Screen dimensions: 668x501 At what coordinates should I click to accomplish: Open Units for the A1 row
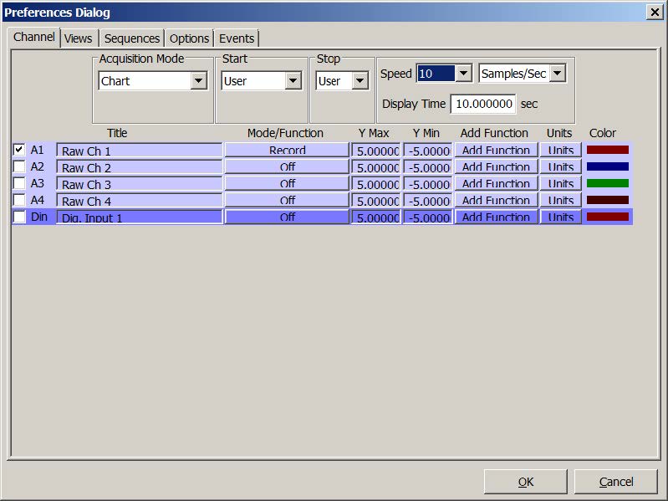[560, 150]
